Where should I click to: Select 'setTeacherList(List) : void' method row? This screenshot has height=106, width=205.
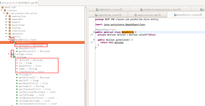tap(38, 104)
